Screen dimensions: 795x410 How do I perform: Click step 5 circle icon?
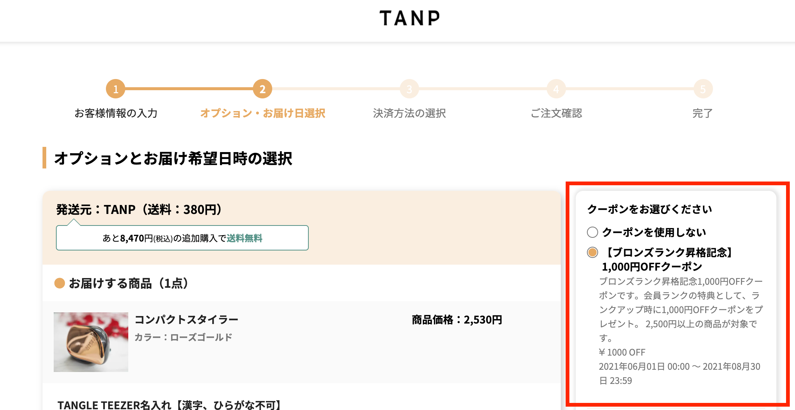pos(703,89)
